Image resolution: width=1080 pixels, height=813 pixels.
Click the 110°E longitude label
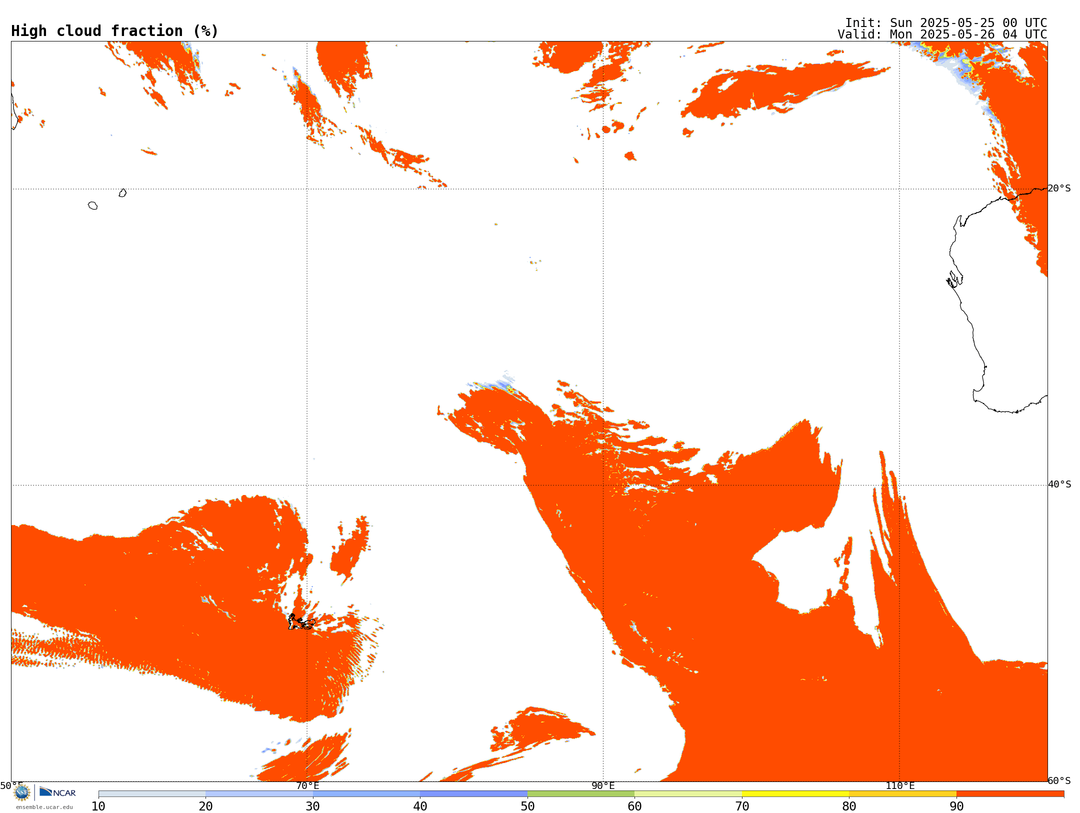click(900, 785)
